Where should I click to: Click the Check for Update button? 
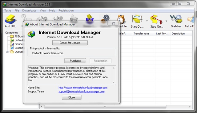tap(70, 43)
